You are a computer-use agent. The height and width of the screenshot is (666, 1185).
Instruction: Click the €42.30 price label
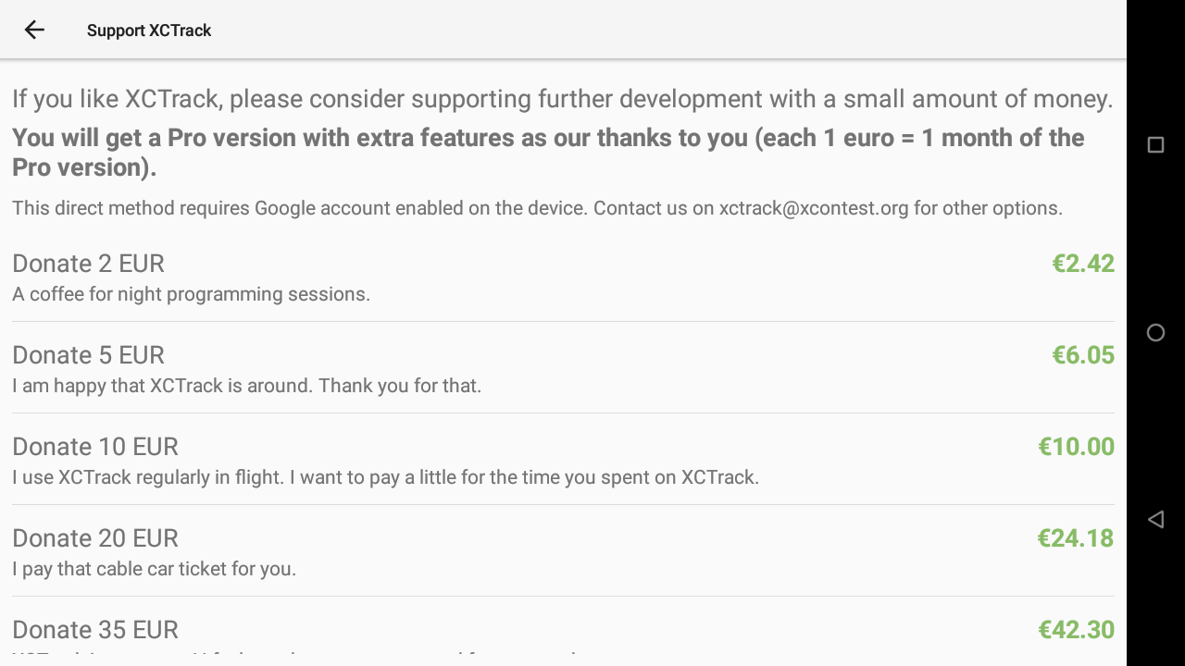coord(1076,630)
